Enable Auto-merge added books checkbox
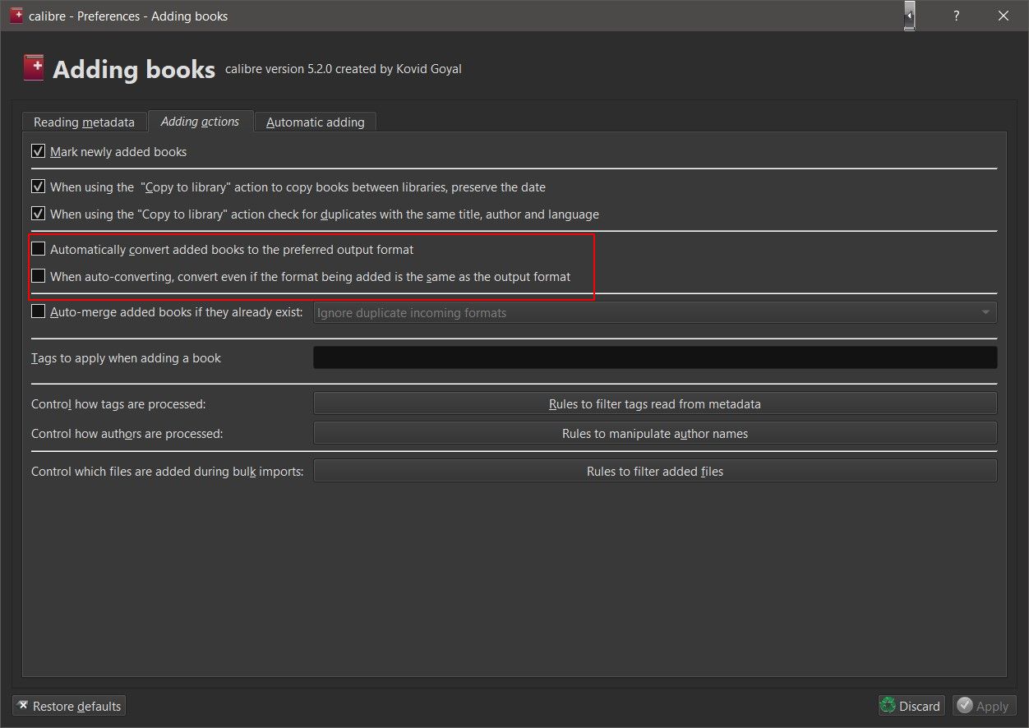The height and width of the screenshot is (728, 1029). pyautogui.click(x=38, y=312)
